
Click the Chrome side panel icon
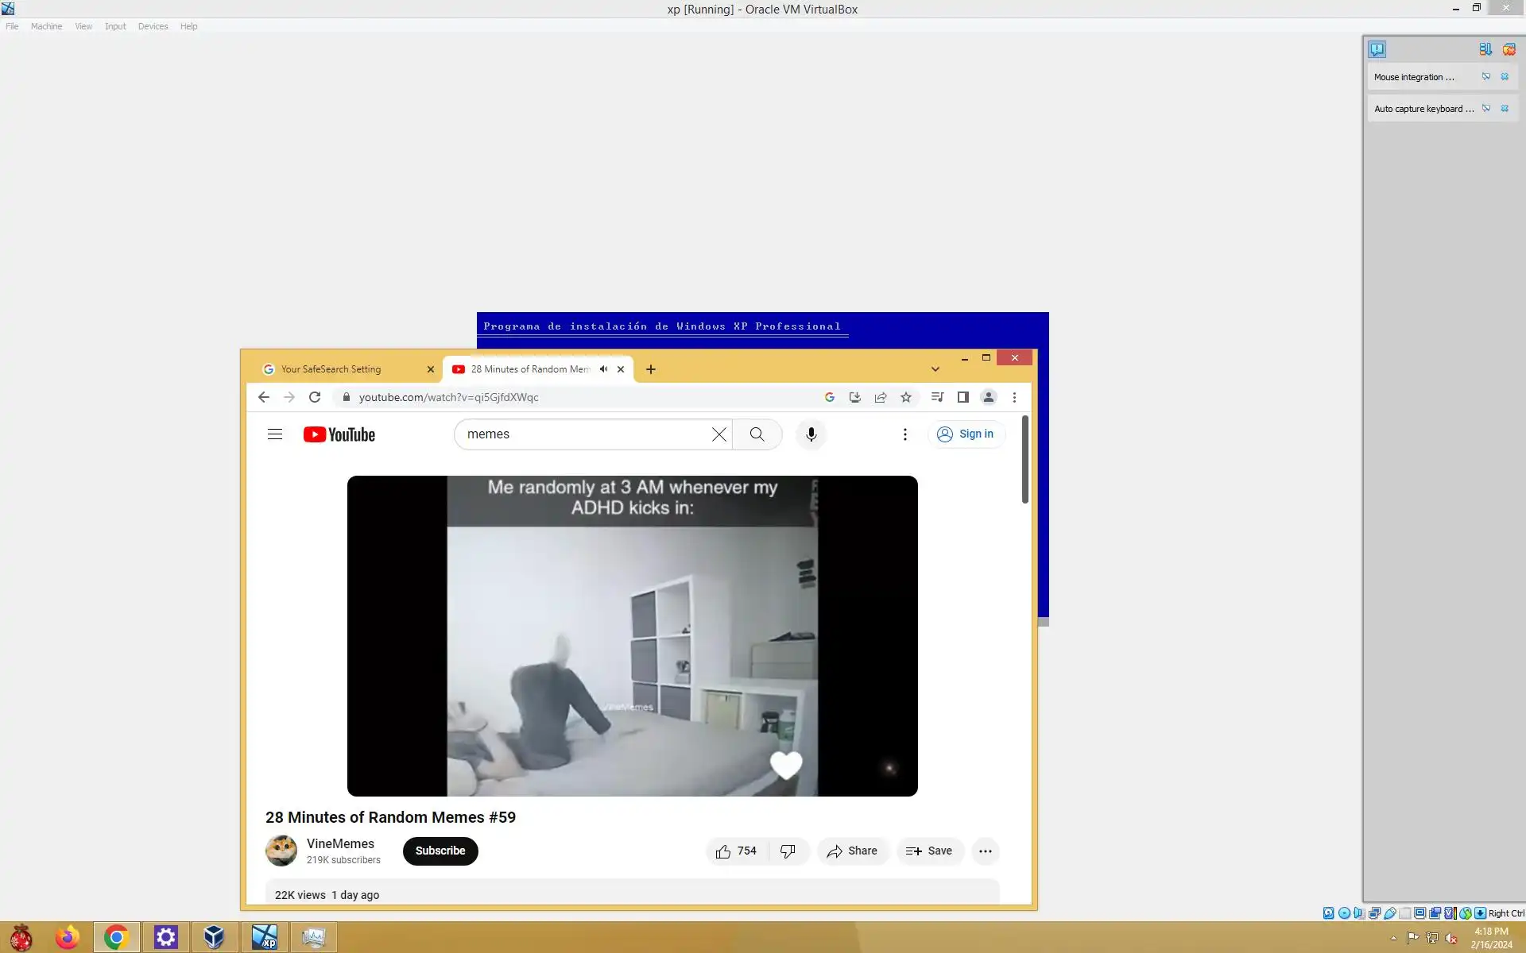pos(962,397)
